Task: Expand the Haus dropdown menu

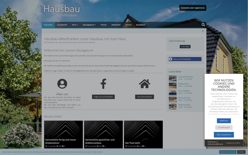Action: [75, 25]
